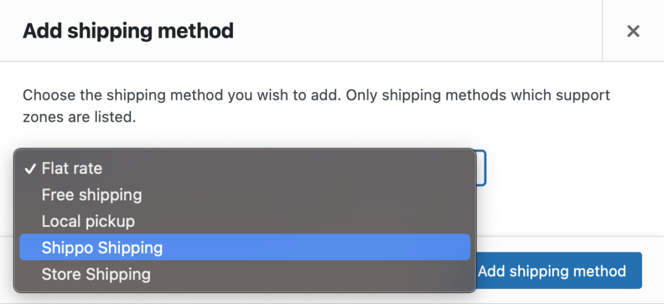Click the Add shipping method dialog title
This screenshot has height=304, width=664.
(x=128, y=30)
